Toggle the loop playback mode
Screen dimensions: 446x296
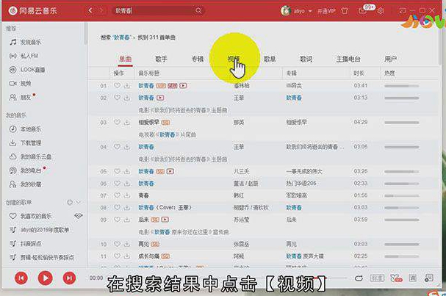359,278
